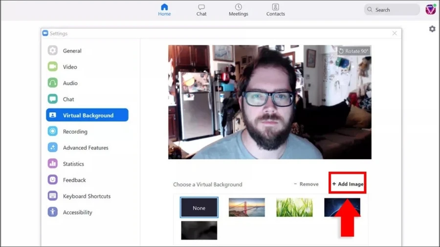This screenshot has width=440, height=247.
Task: Select the Advanced Features icon
Action: coord(52,147)
